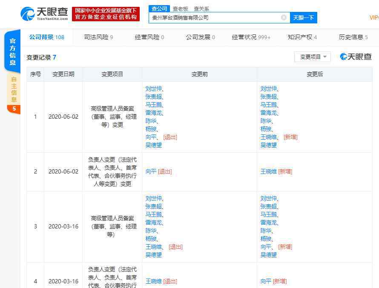Viewport: 379px width, 288px height.
Task: Open 刘世伟 in row 3 变更前 list
Action: [153, 198]
